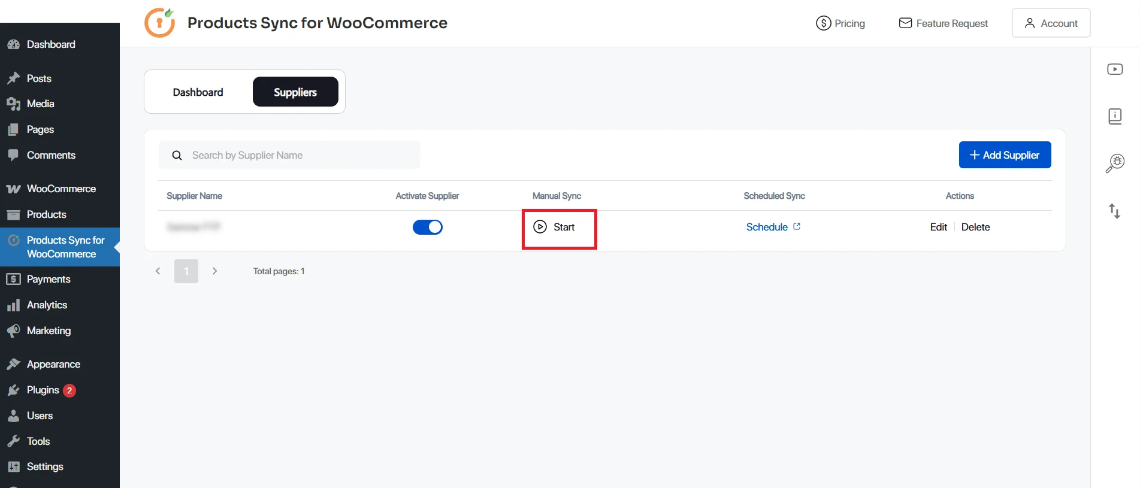Go to next page arrow
This screenshot has width=1140, height=488.
click(x=214, y=271)
